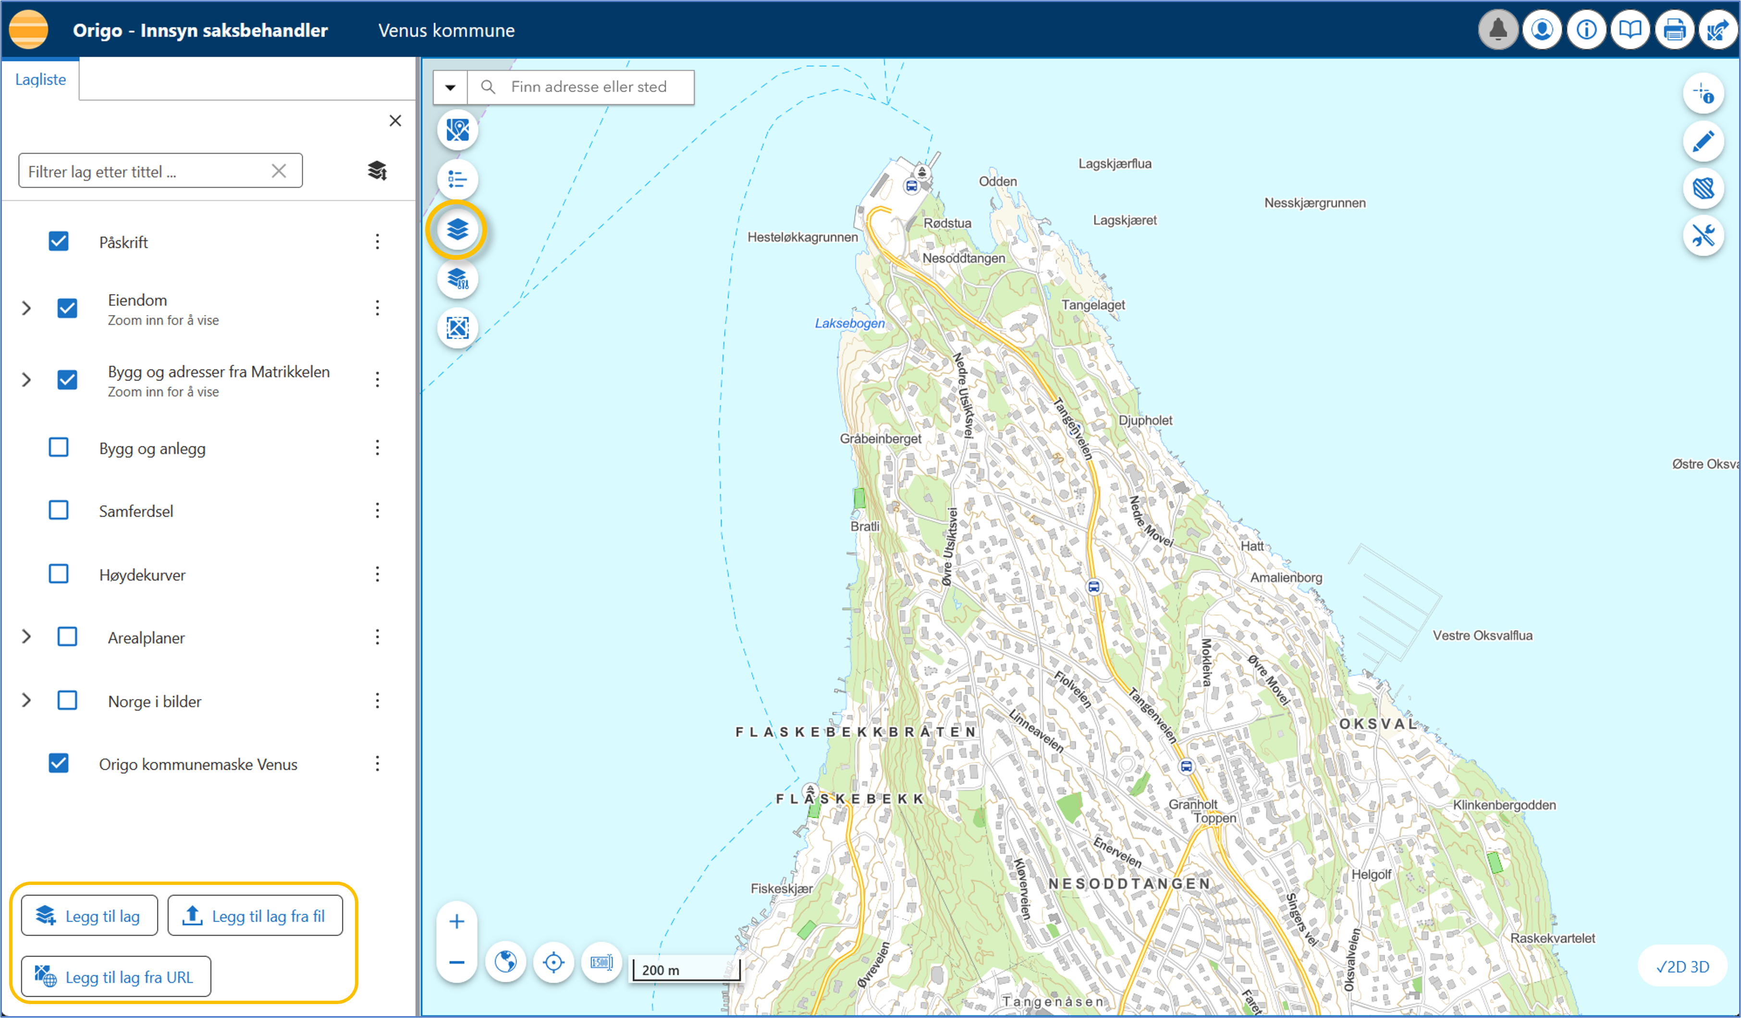The height and width of the screenshot is (1018, 1741).
Task: Expand the Arealplaner layer group
Action: pyautogui.click(x=26, y=637)
